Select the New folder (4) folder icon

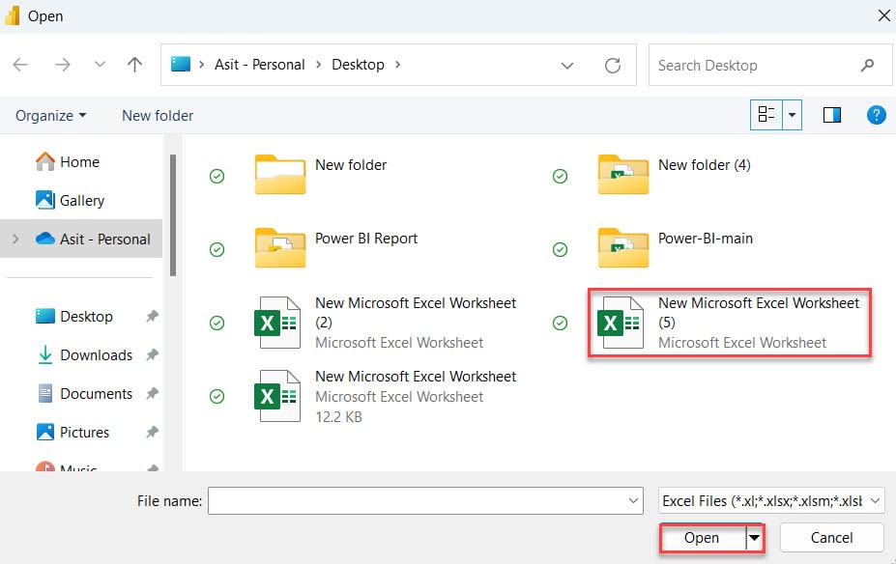(x=623, y=174)
